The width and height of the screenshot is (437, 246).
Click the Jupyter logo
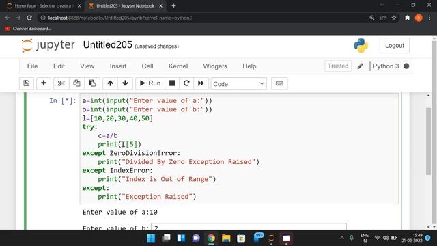coord(48,45)
